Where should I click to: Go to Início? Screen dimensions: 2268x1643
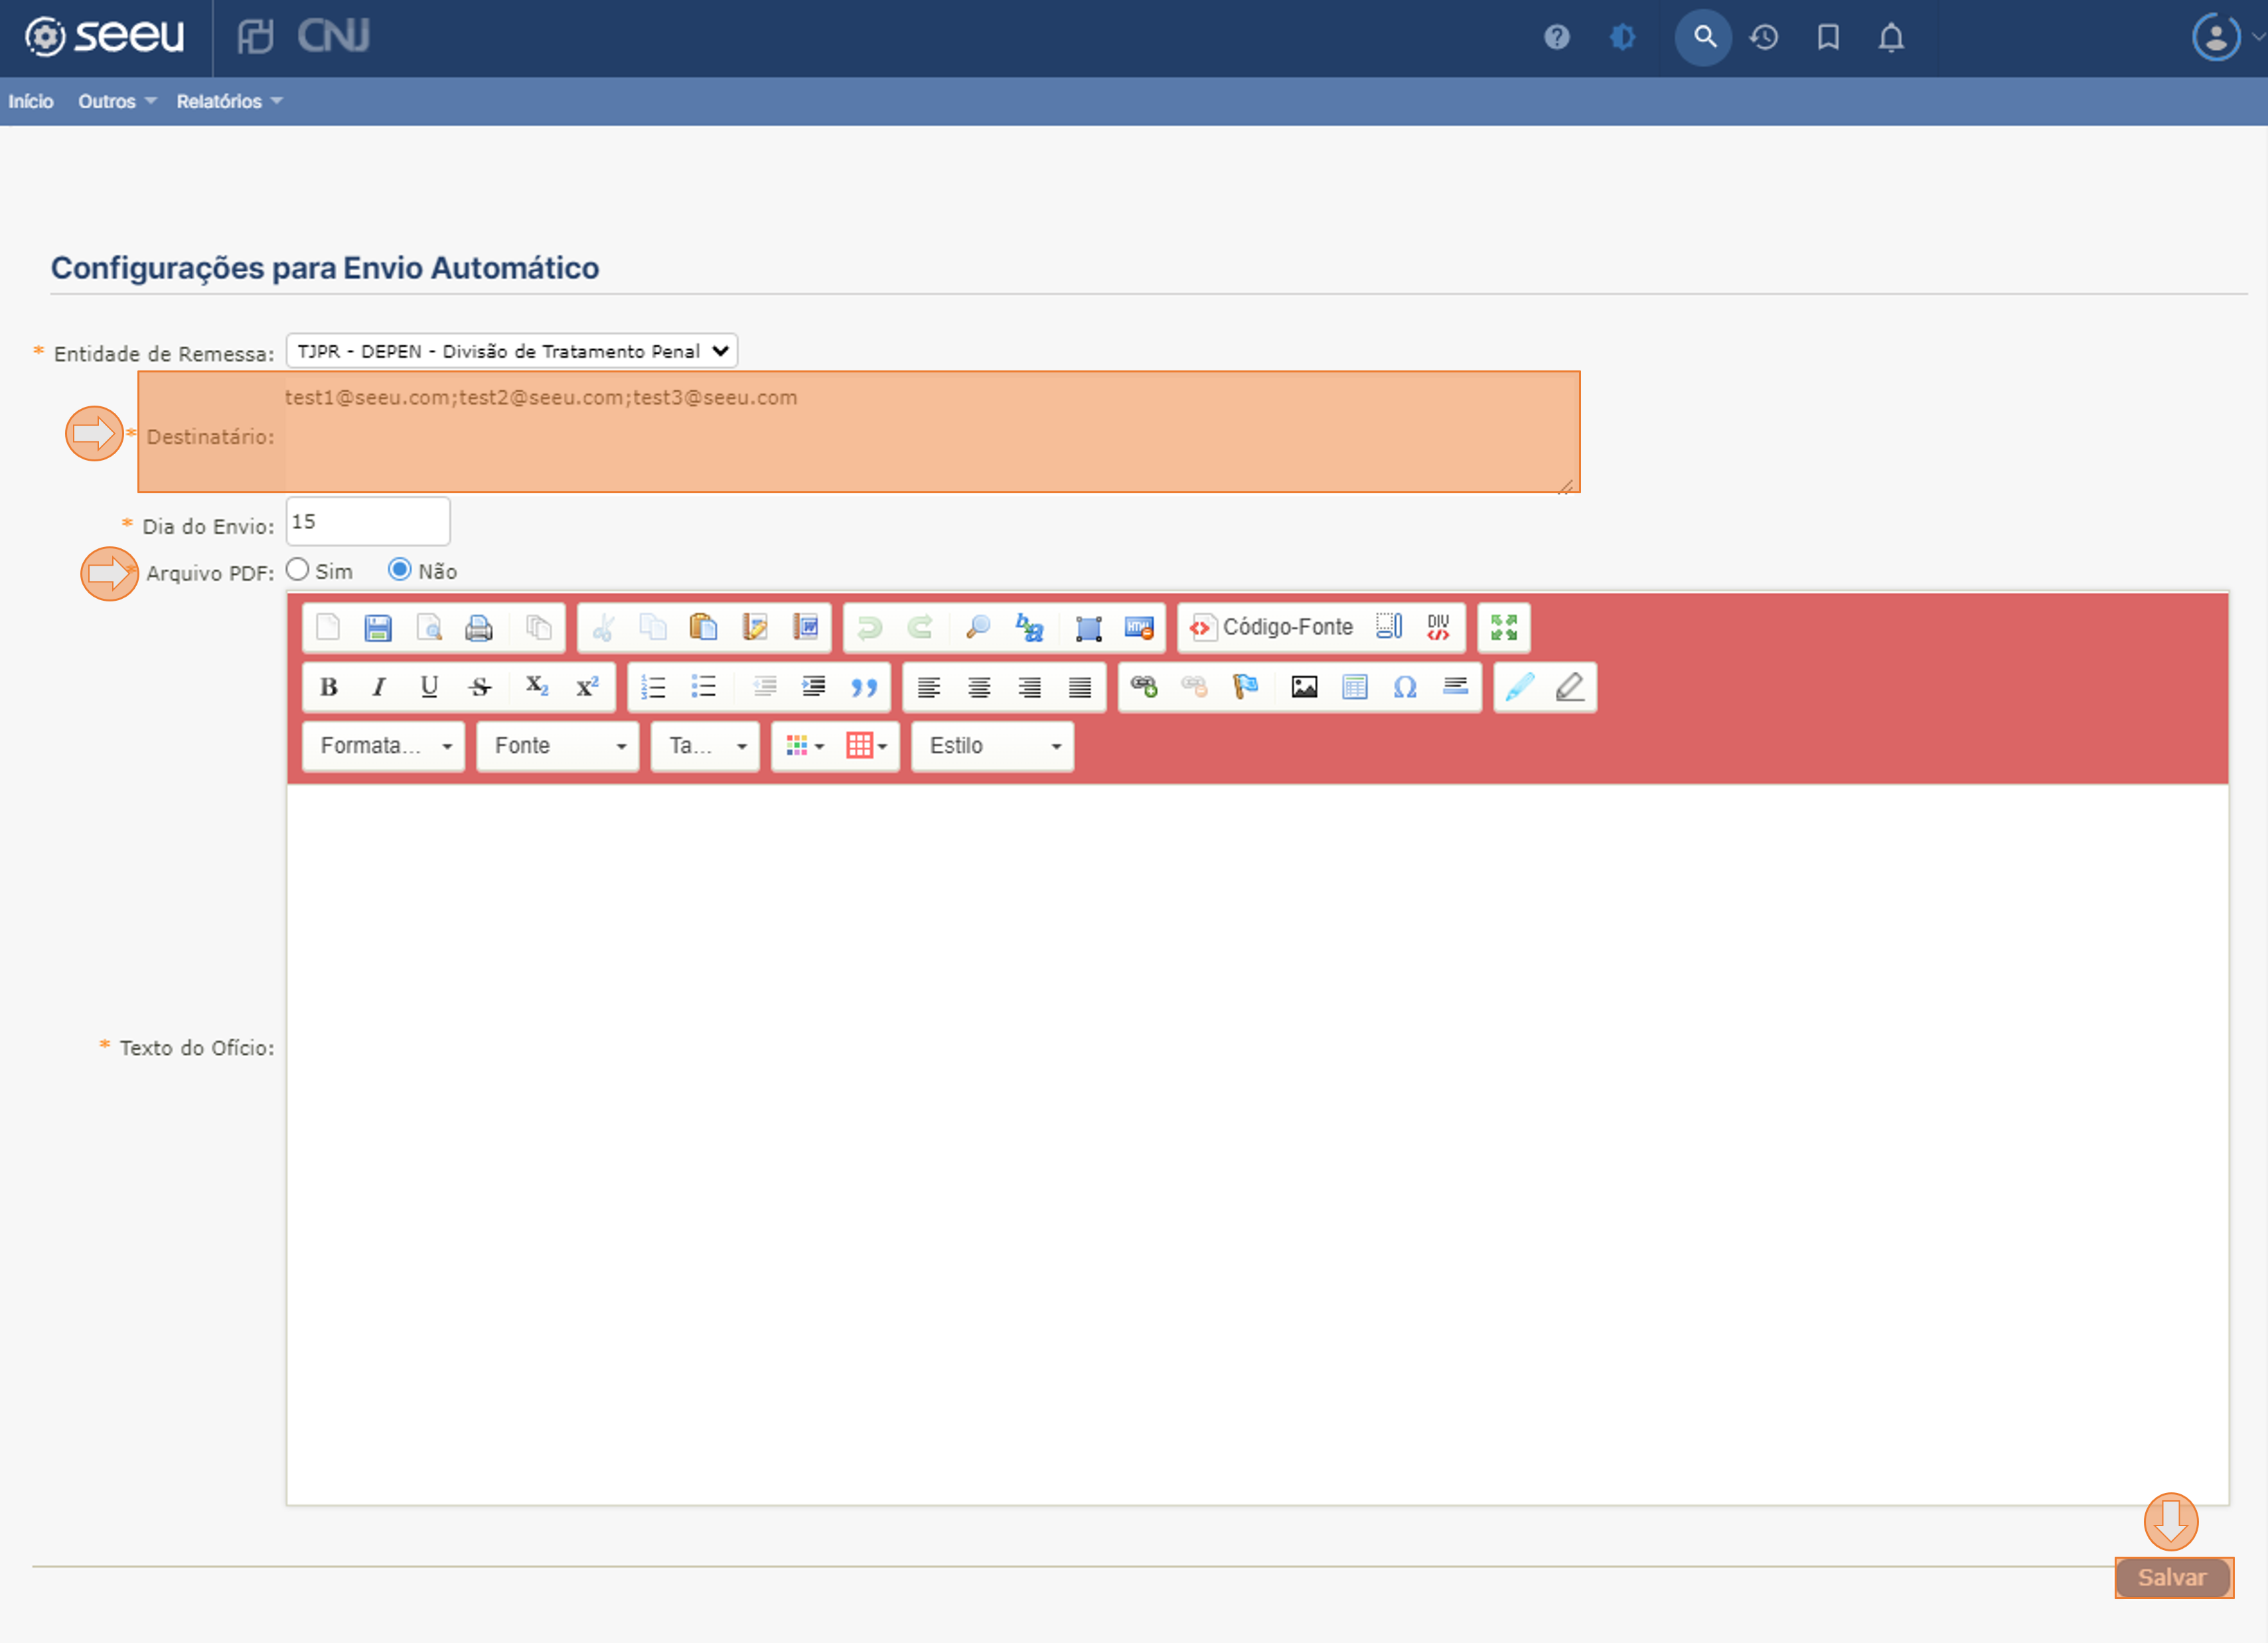[x=31, y=101]
